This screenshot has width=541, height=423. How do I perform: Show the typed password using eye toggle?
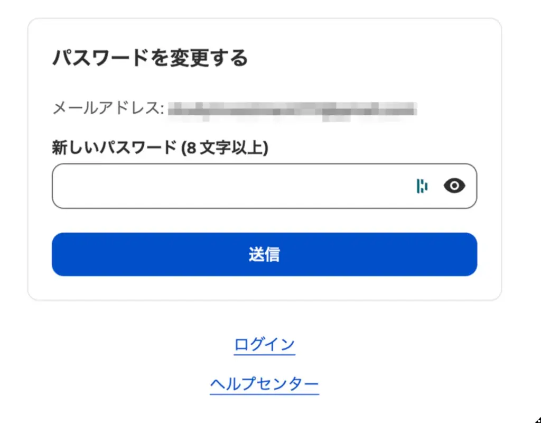click(454, 186)
